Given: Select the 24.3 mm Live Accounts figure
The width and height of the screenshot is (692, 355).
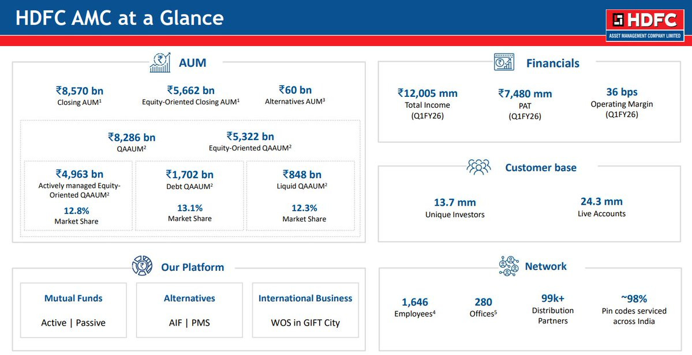Looking at the screenshot, I should click(x=601, y=202).
